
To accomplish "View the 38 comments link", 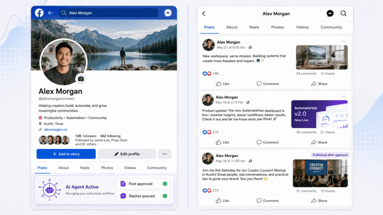I will tap(306, 132).
